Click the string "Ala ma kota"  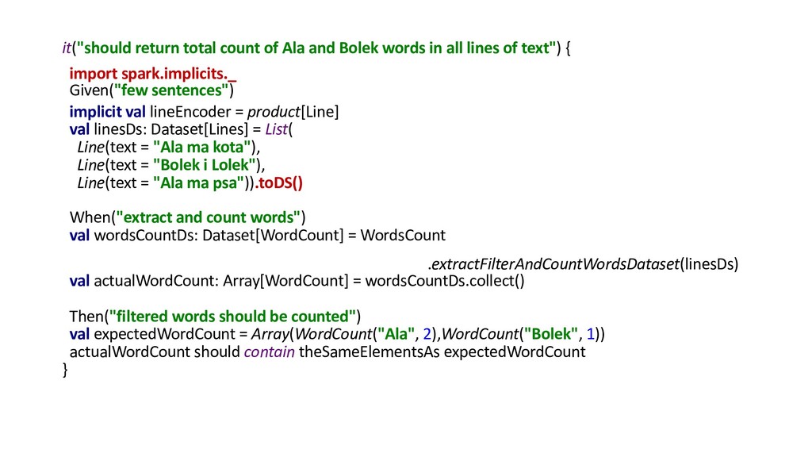202,147
